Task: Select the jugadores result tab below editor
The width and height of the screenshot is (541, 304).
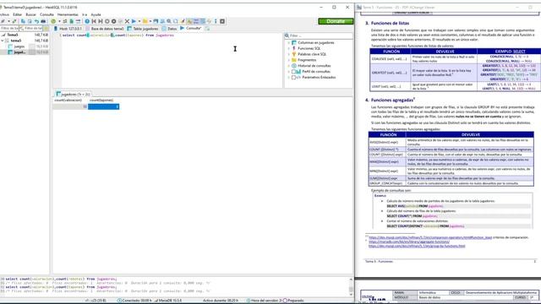Action: 73,94
